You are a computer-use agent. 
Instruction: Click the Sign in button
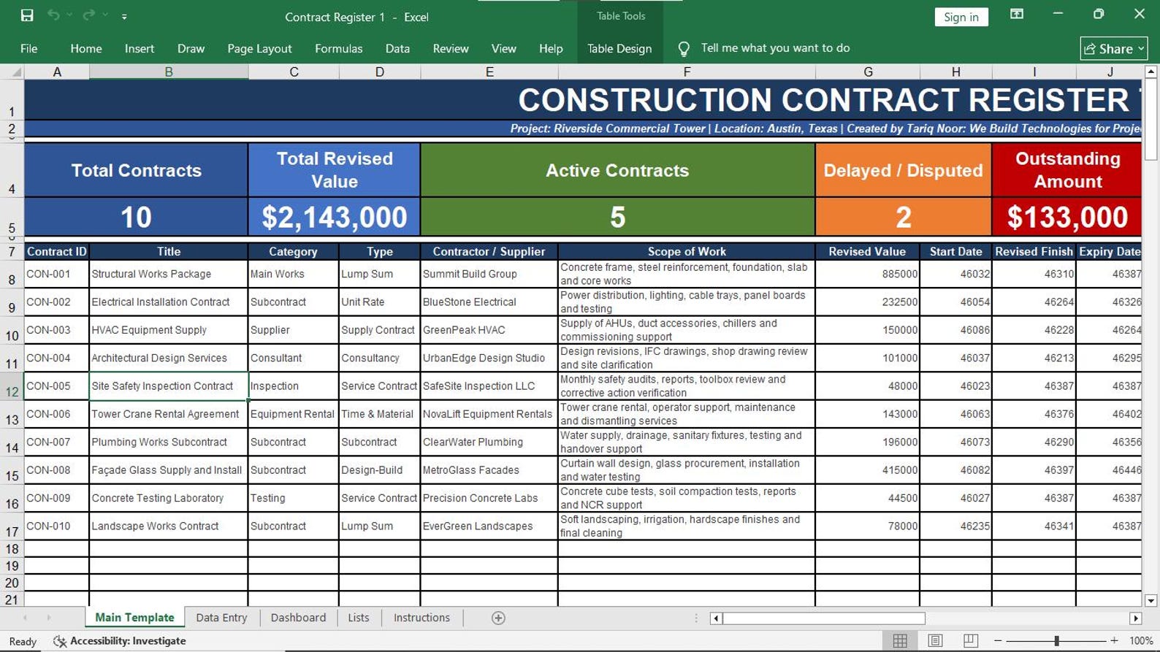click(x=961, y=17)
